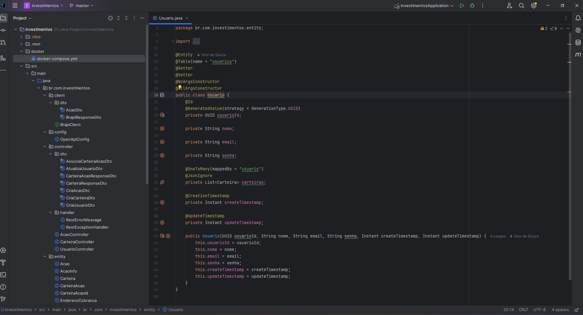Click Select Opened File target icon
The height and width of the screenshot is (315, 583).
110,18
